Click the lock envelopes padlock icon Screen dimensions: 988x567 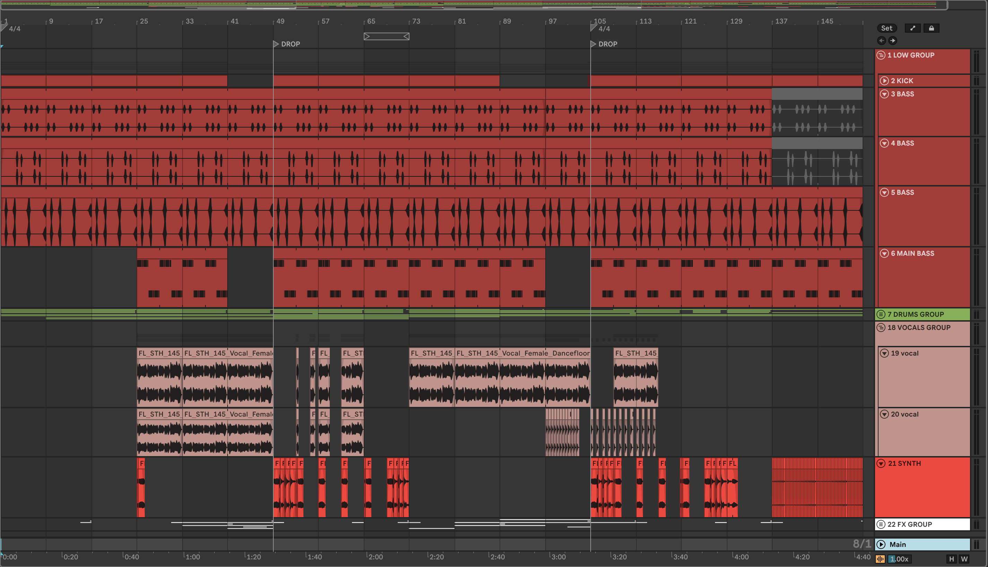click(931, 28)
